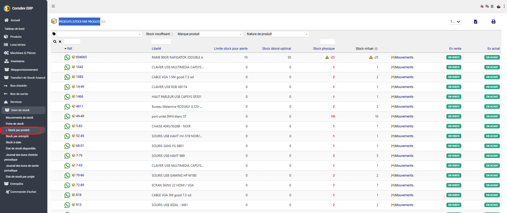The image size is (507, 213).
Task: Click the stock virtuel info icon
Action: pyautogui.click(x=376, y=49)
